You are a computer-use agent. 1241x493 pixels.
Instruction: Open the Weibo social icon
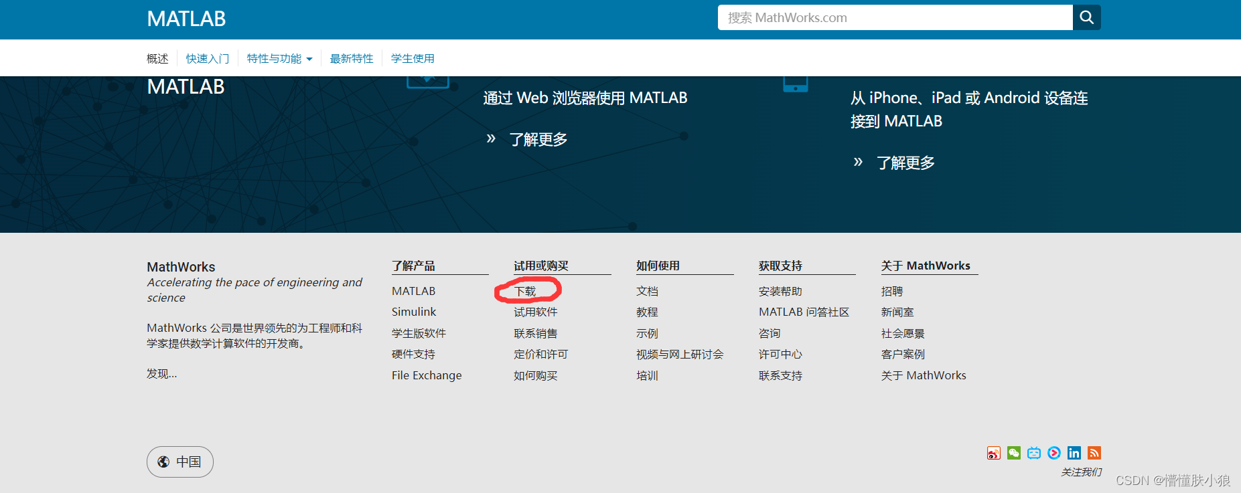(993, 454)
